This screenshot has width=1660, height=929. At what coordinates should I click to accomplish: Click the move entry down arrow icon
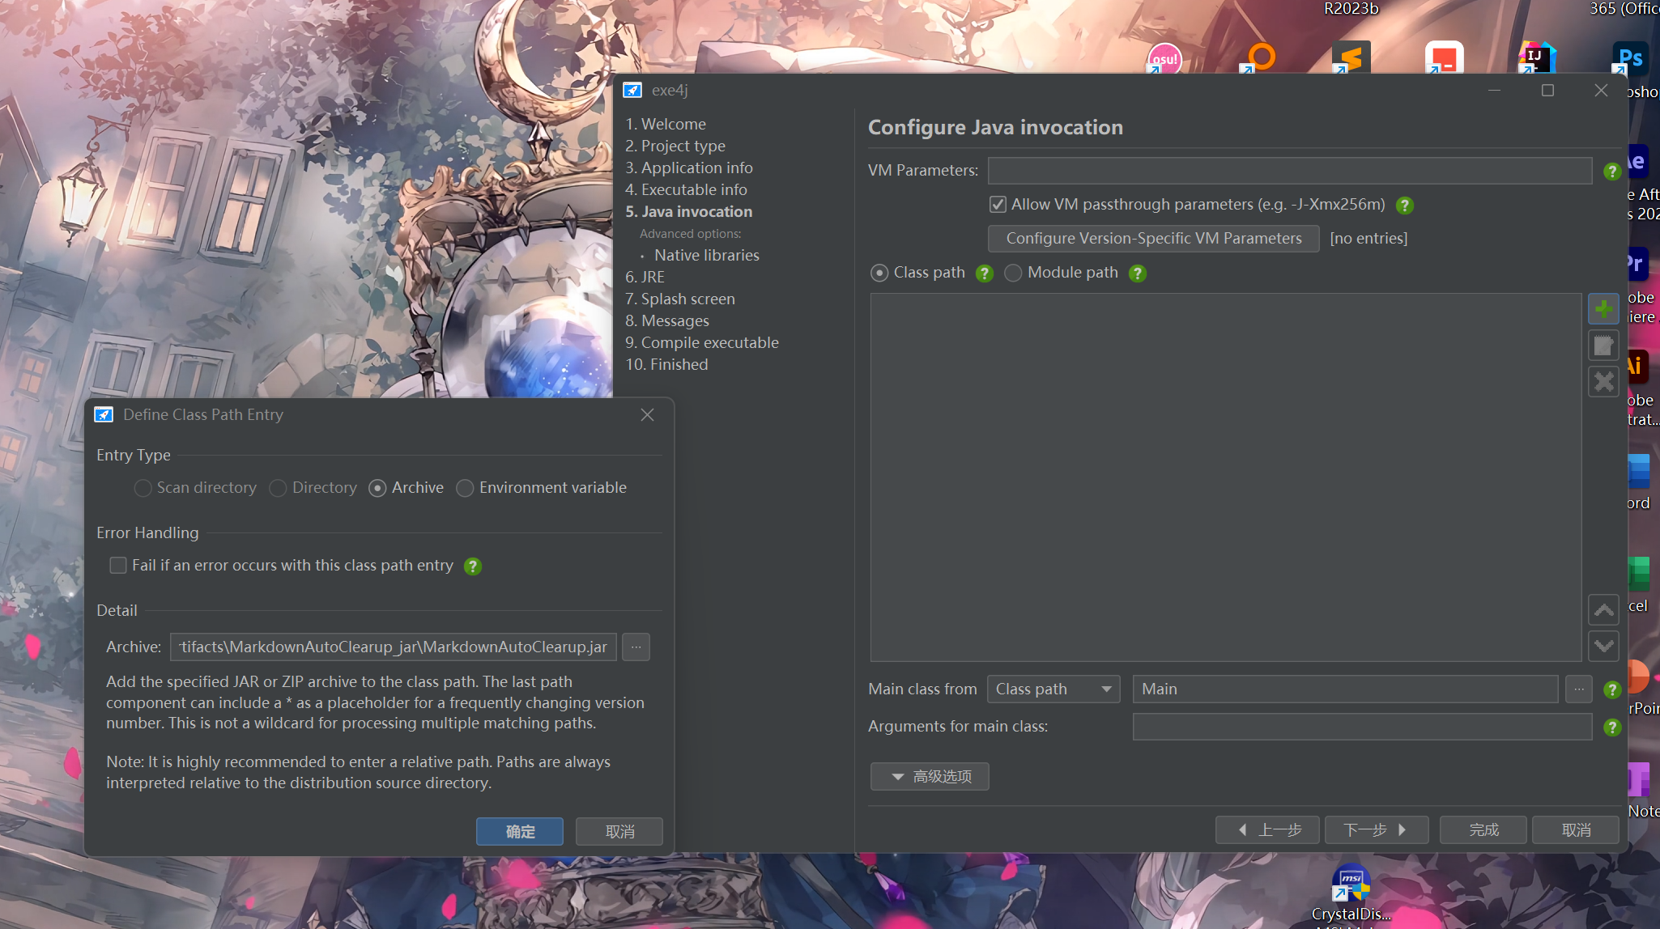(1603, 646)
